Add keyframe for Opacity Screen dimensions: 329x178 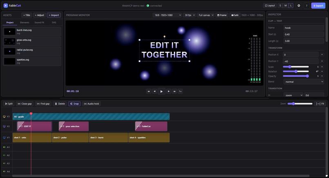(322, 76)
